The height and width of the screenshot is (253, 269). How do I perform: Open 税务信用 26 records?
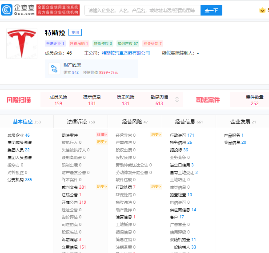point(181,142)
